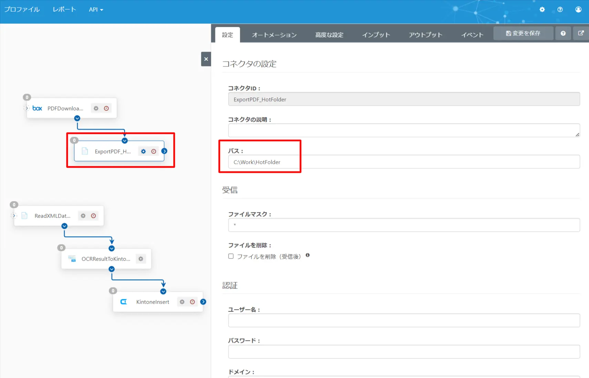Enable ファイルを削除（受信後） checkbox
The width and height of the screenshot is (589, 378).
(231, 256)
